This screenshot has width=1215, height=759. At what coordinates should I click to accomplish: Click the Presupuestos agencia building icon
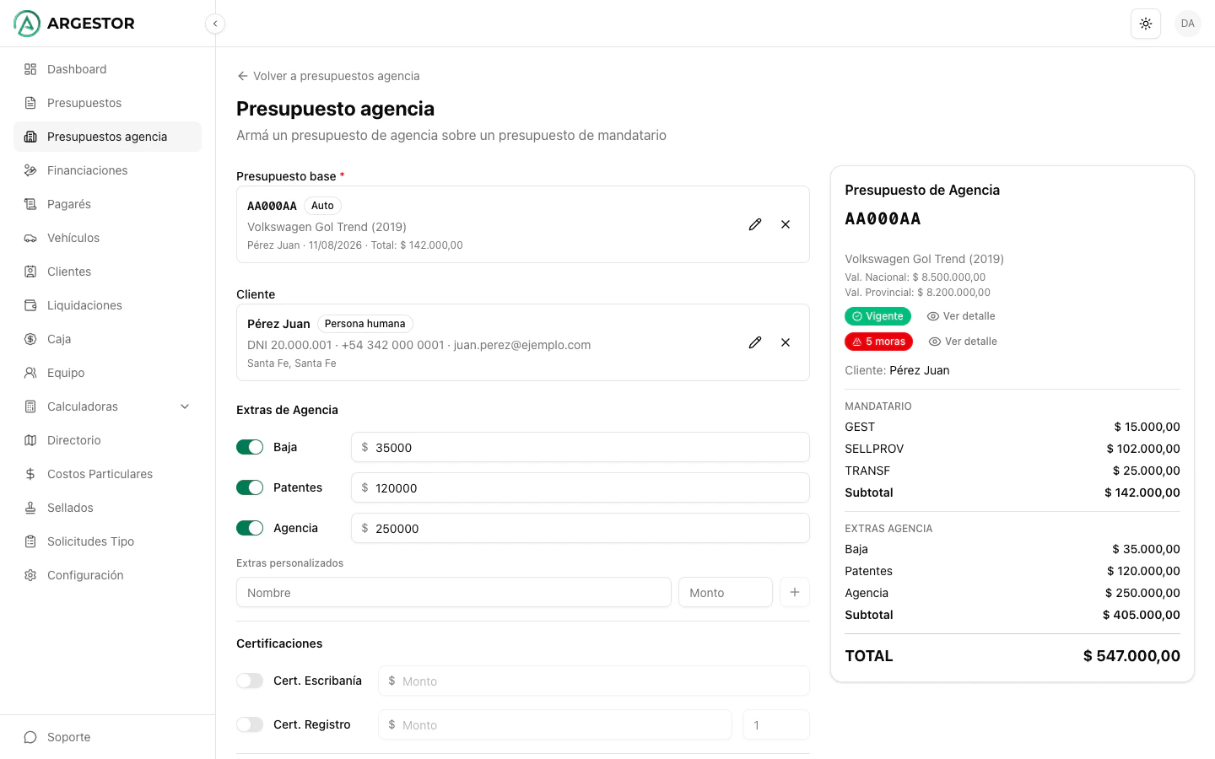[x=30, y=137]
